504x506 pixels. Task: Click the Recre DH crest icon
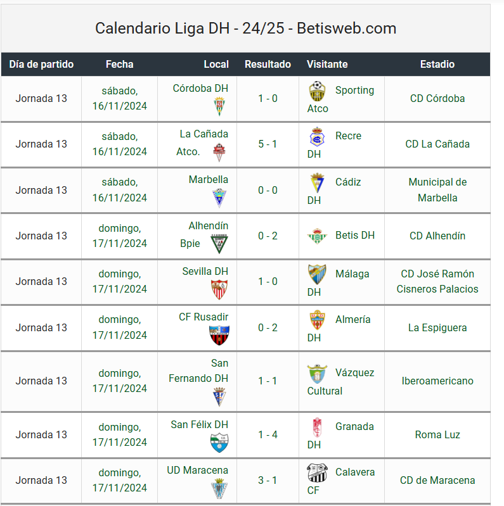point(317,137)
